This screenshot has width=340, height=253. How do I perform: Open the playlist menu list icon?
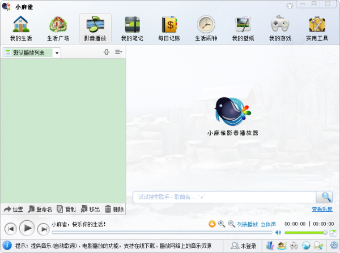coord(118,52)
